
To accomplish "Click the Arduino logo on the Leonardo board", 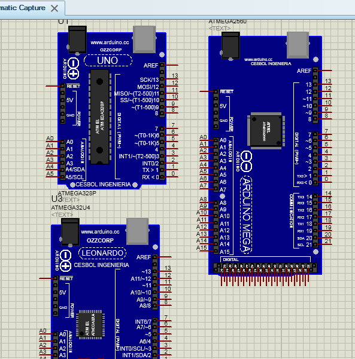I will [66, 261].
